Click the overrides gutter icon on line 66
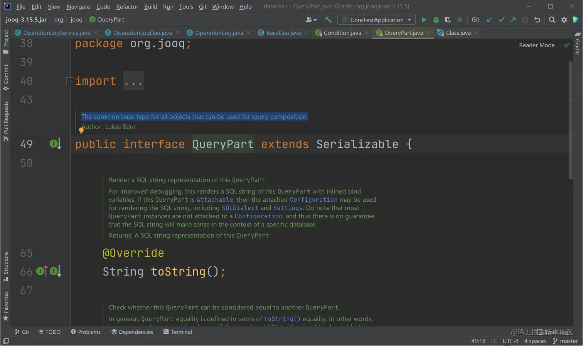 point(42,271)
